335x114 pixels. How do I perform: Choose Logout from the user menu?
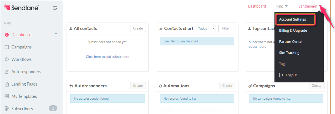(x=291, y=75)
